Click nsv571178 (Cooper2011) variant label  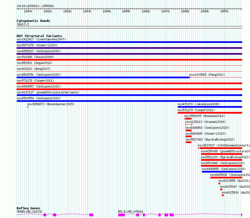pyautogui.click(x=35, y=81)
